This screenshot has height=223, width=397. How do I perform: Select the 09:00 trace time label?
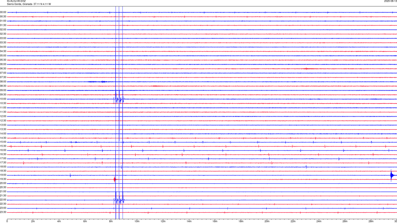tap(3, 90)
